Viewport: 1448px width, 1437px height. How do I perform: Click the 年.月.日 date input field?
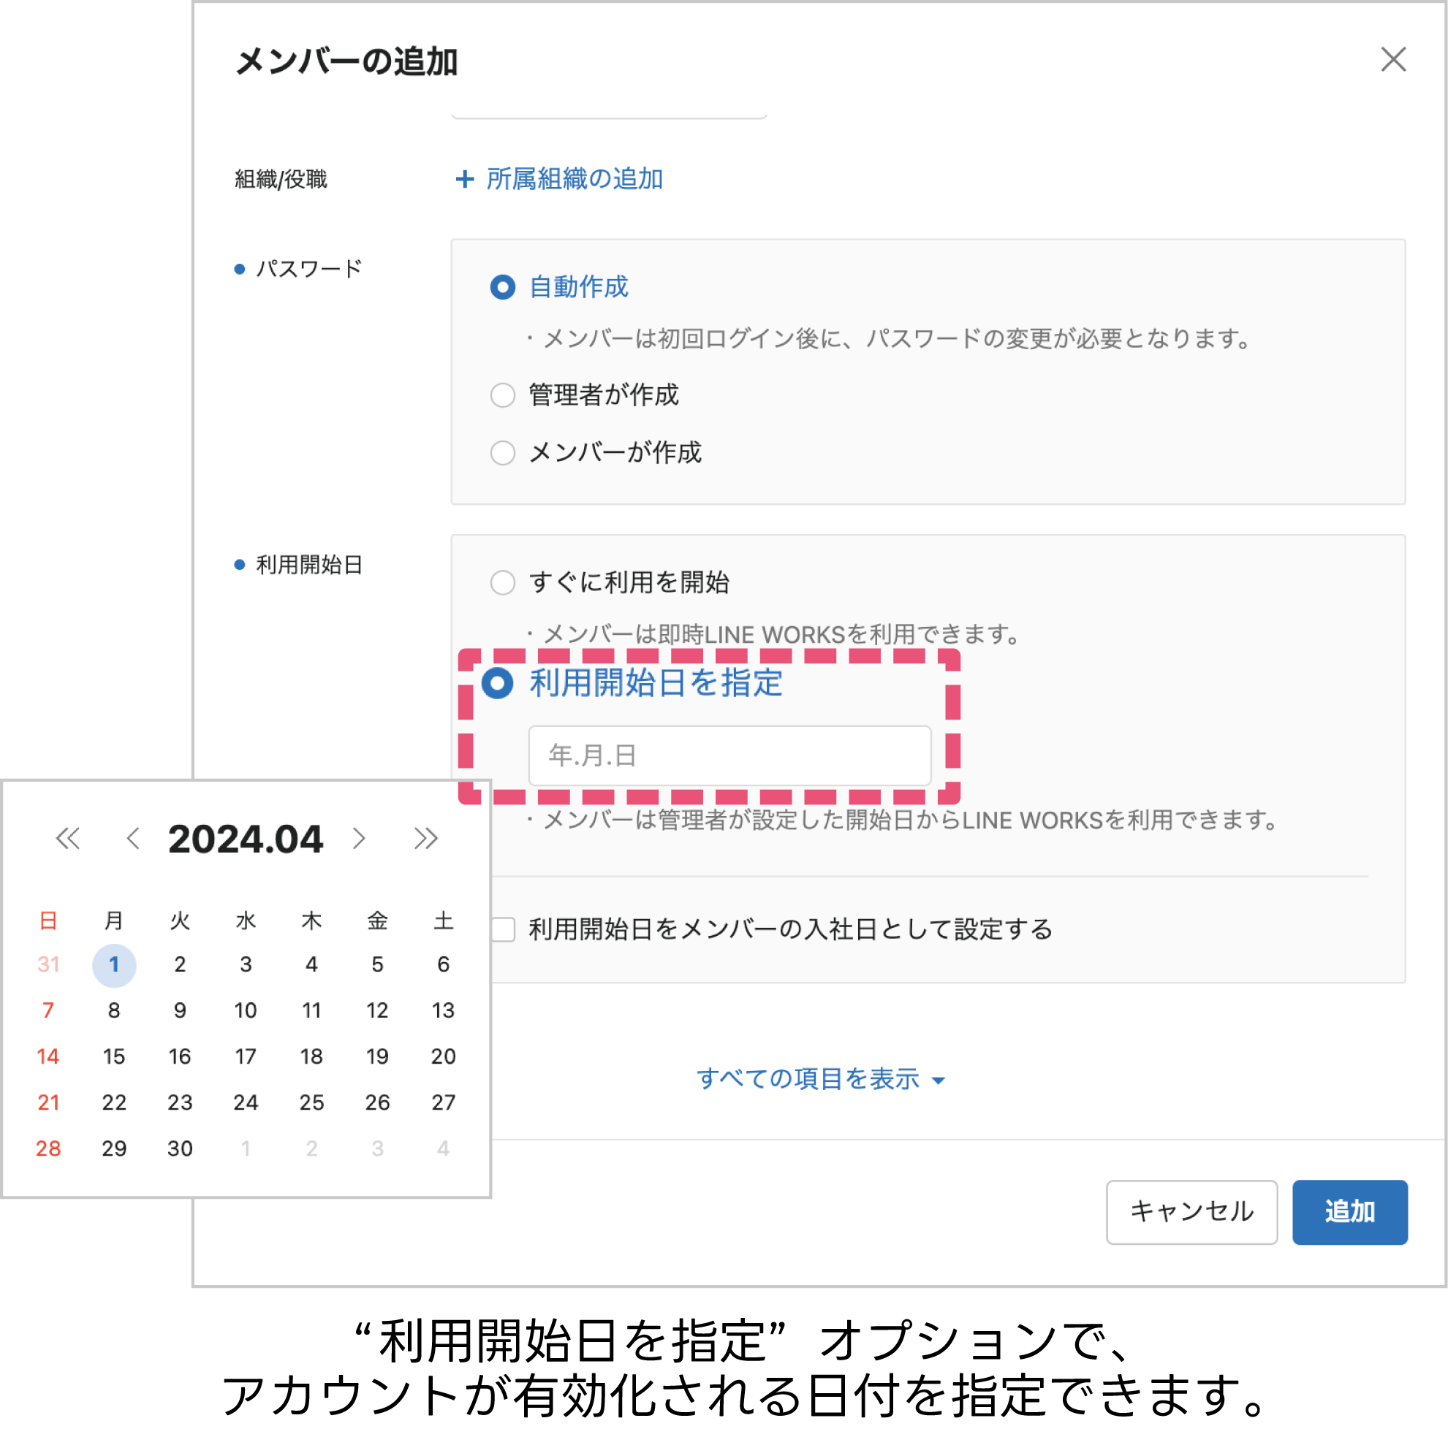(x=729, y=755)
